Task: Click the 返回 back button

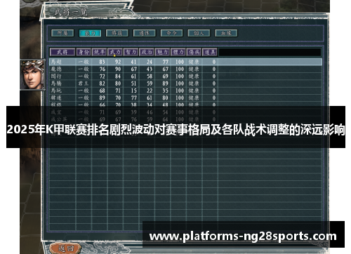Action: [66, 248]
